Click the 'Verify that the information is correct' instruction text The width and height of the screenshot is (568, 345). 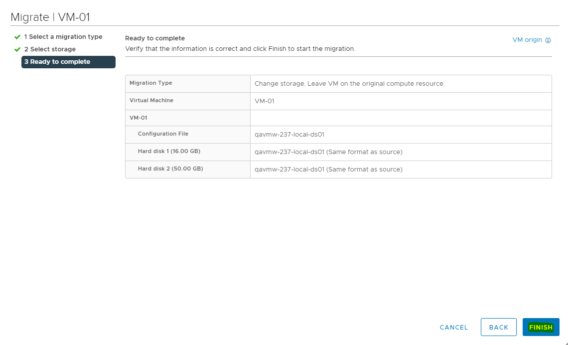click(240, 49)
